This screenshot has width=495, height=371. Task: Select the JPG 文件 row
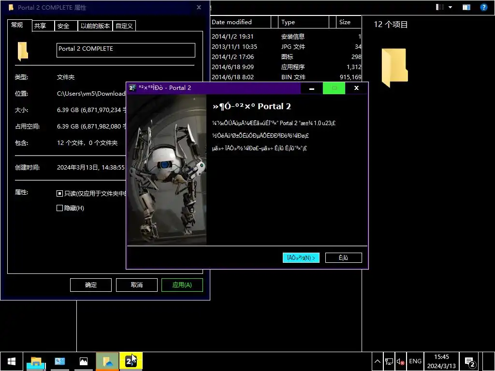coord(286,47)
